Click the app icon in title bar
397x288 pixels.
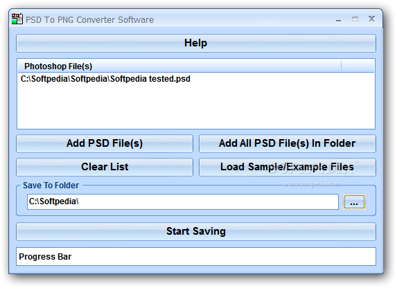pos(17,19)
